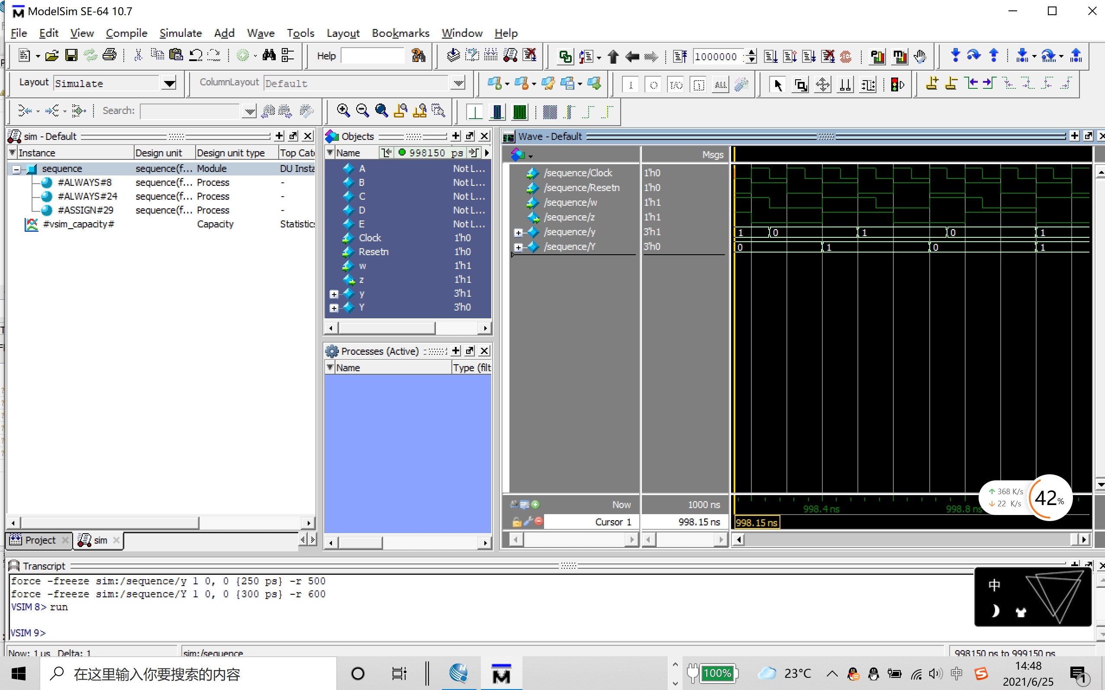Click the Insert Cursor icon in toolbar
The height and width of the screenshot is (690, 1105).
[x=932, y=84]
